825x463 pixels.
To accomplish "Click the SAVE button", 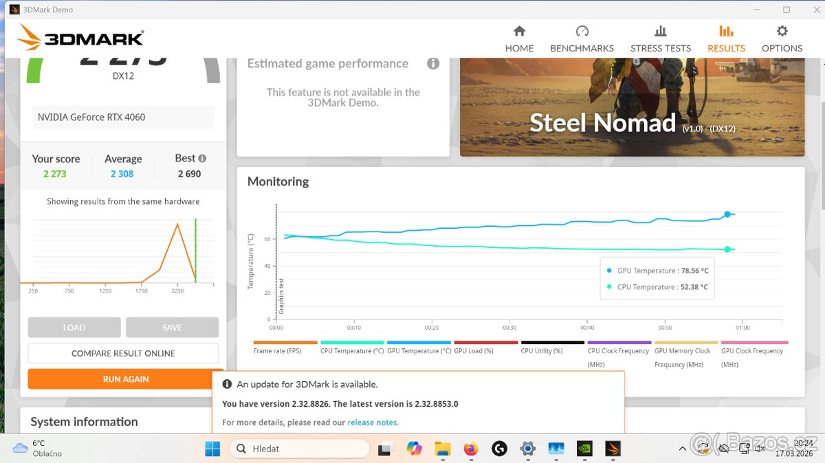I will click(x=172, y=328).
